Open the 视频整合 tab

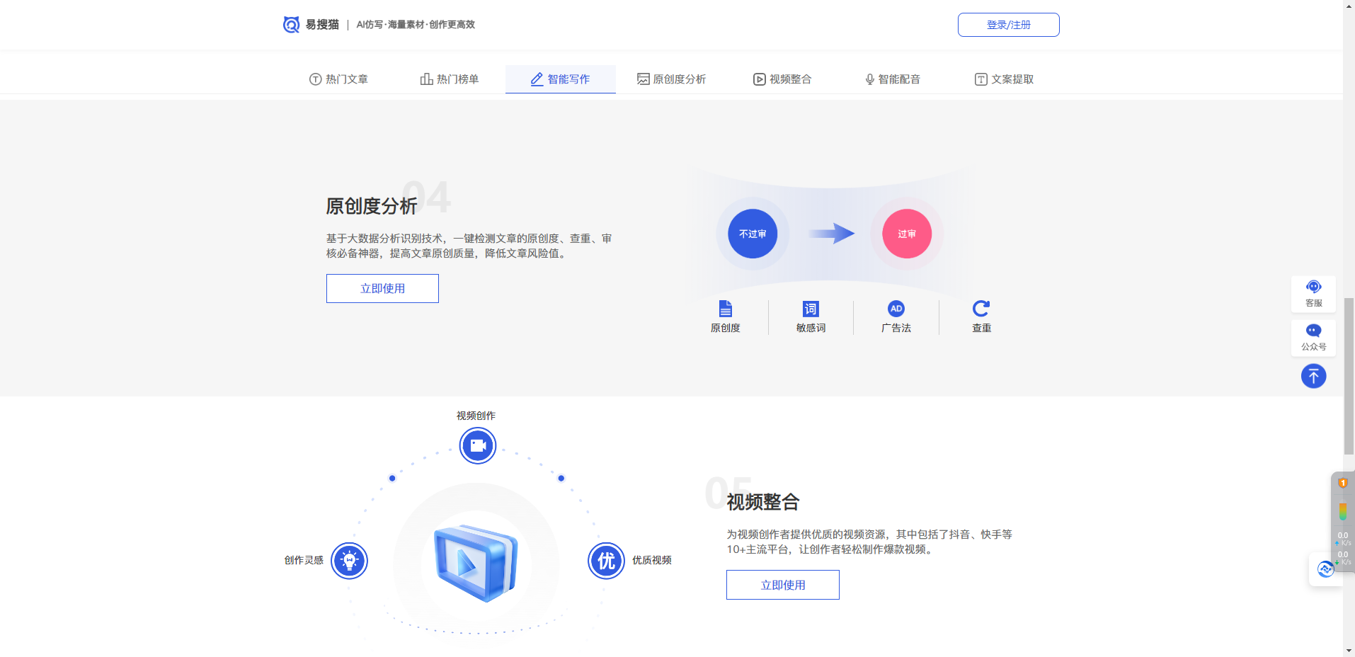[x=782, y=79]
